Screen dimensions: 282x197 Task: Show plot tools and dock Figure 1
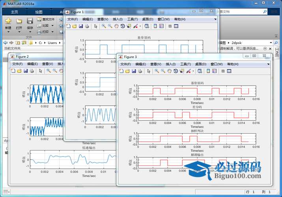point(176,26)
